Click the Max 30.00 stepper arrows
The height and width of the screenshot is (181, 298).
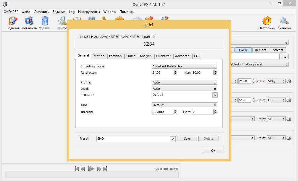pyautogui.click(x=216, y=73)
